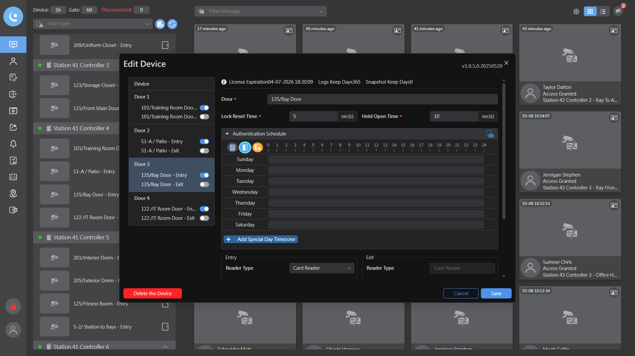Click the copy schedule icon
This screenshot has height=356, width=635.
(490, 134)
